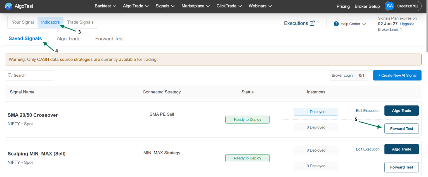This screenshot has width=428, height=177.
Task: Switch to the Indicators toggle option
Action: 50,22
